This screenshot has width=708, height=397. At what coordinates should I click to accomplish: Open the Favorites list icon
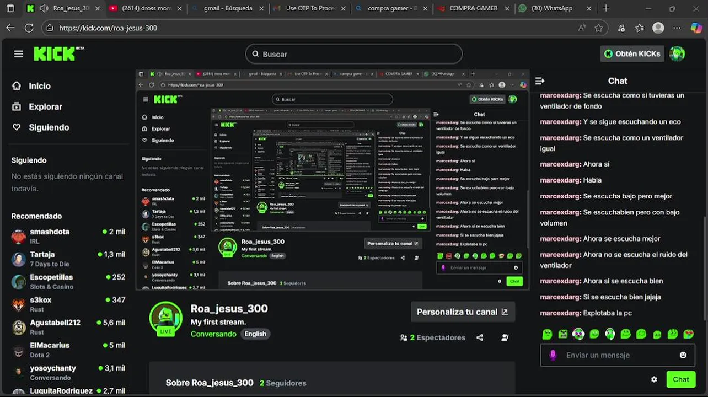[x=640, y=28]
